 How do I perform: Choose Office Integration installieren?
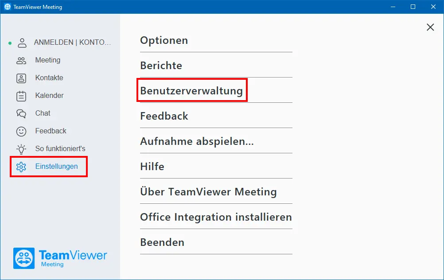coord(216,217)
